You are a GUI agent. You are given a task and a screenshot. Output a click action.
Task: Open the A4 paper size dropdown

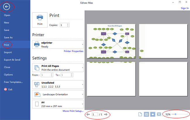(83, 104)
